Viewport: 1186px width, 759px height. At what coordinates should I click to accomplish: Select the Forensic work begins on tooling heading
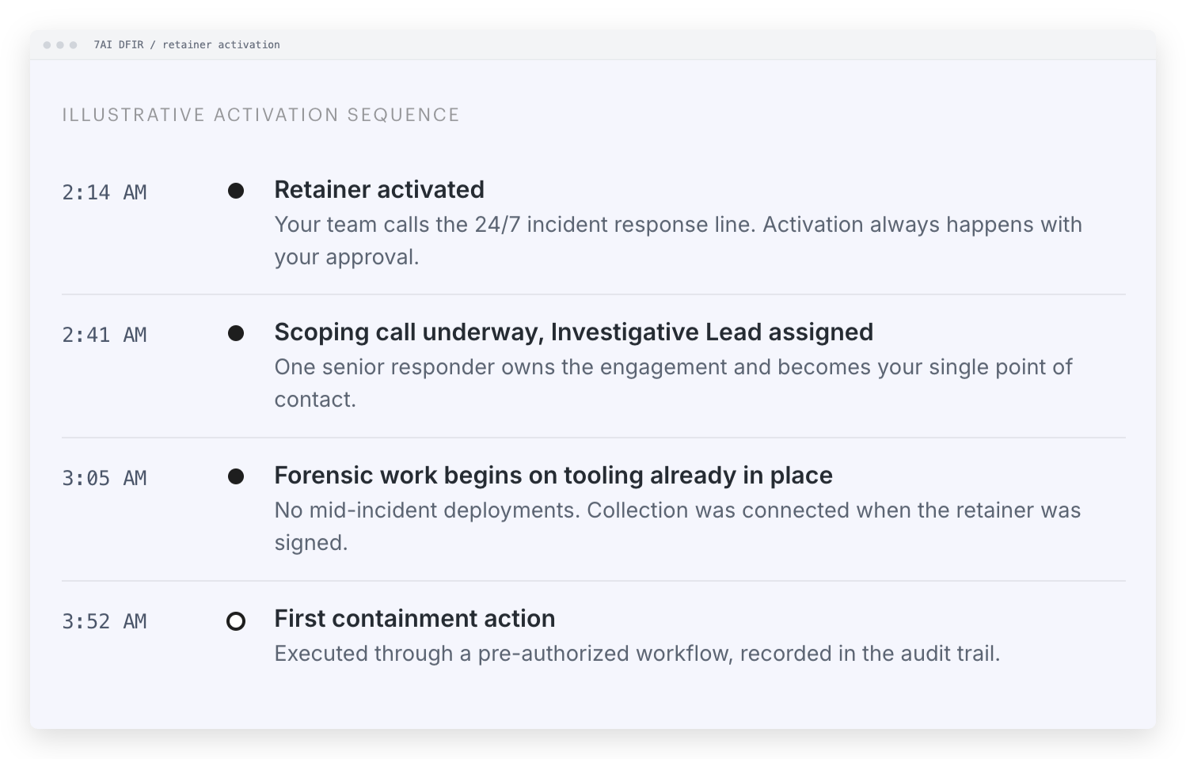[553, 476]
